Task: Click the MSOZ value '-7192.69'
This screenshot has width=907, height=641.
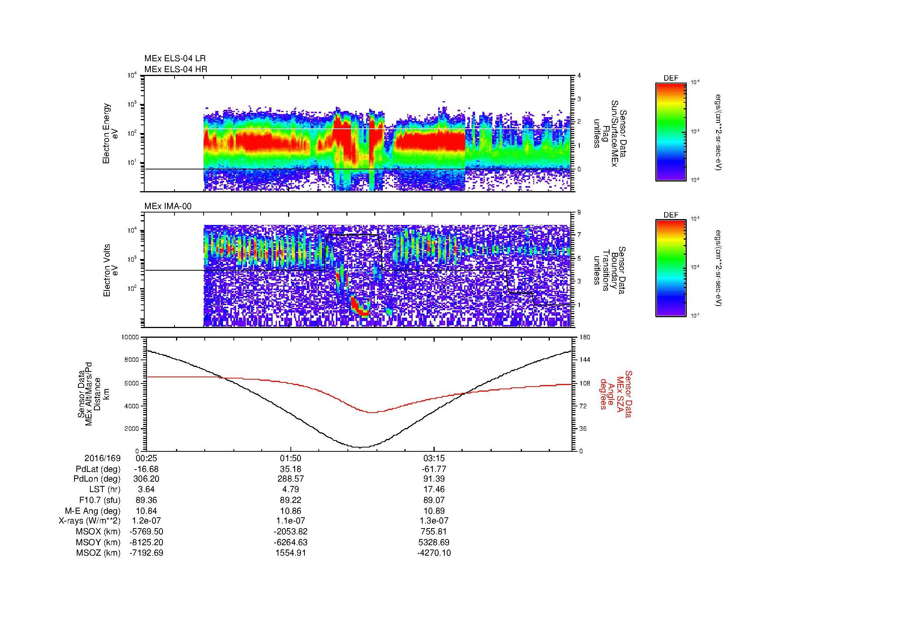Action: tap(147, 553)
